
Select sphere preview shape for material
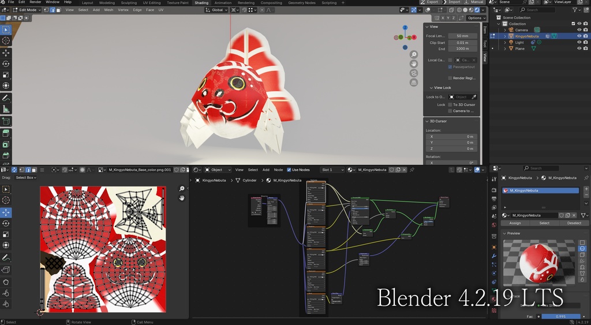click(x=582, y=248)
